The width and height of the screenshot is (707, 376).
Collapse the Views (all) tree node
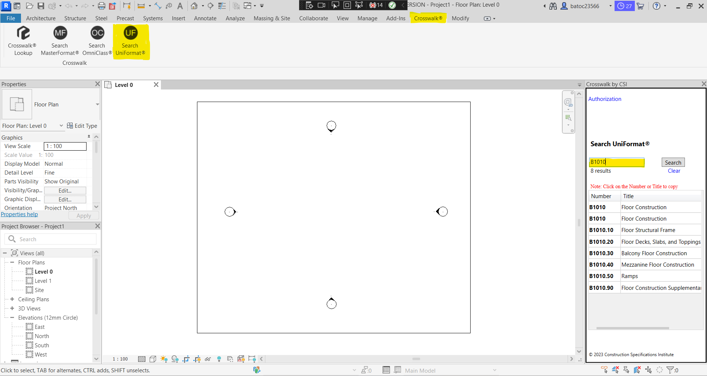pyautogui.click(x=5, y=253)
